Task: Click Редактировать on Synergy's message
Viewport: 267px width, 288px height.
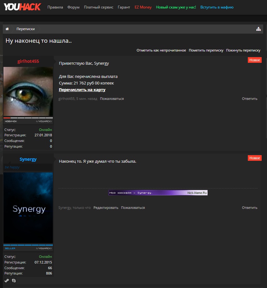Action: 106,208
